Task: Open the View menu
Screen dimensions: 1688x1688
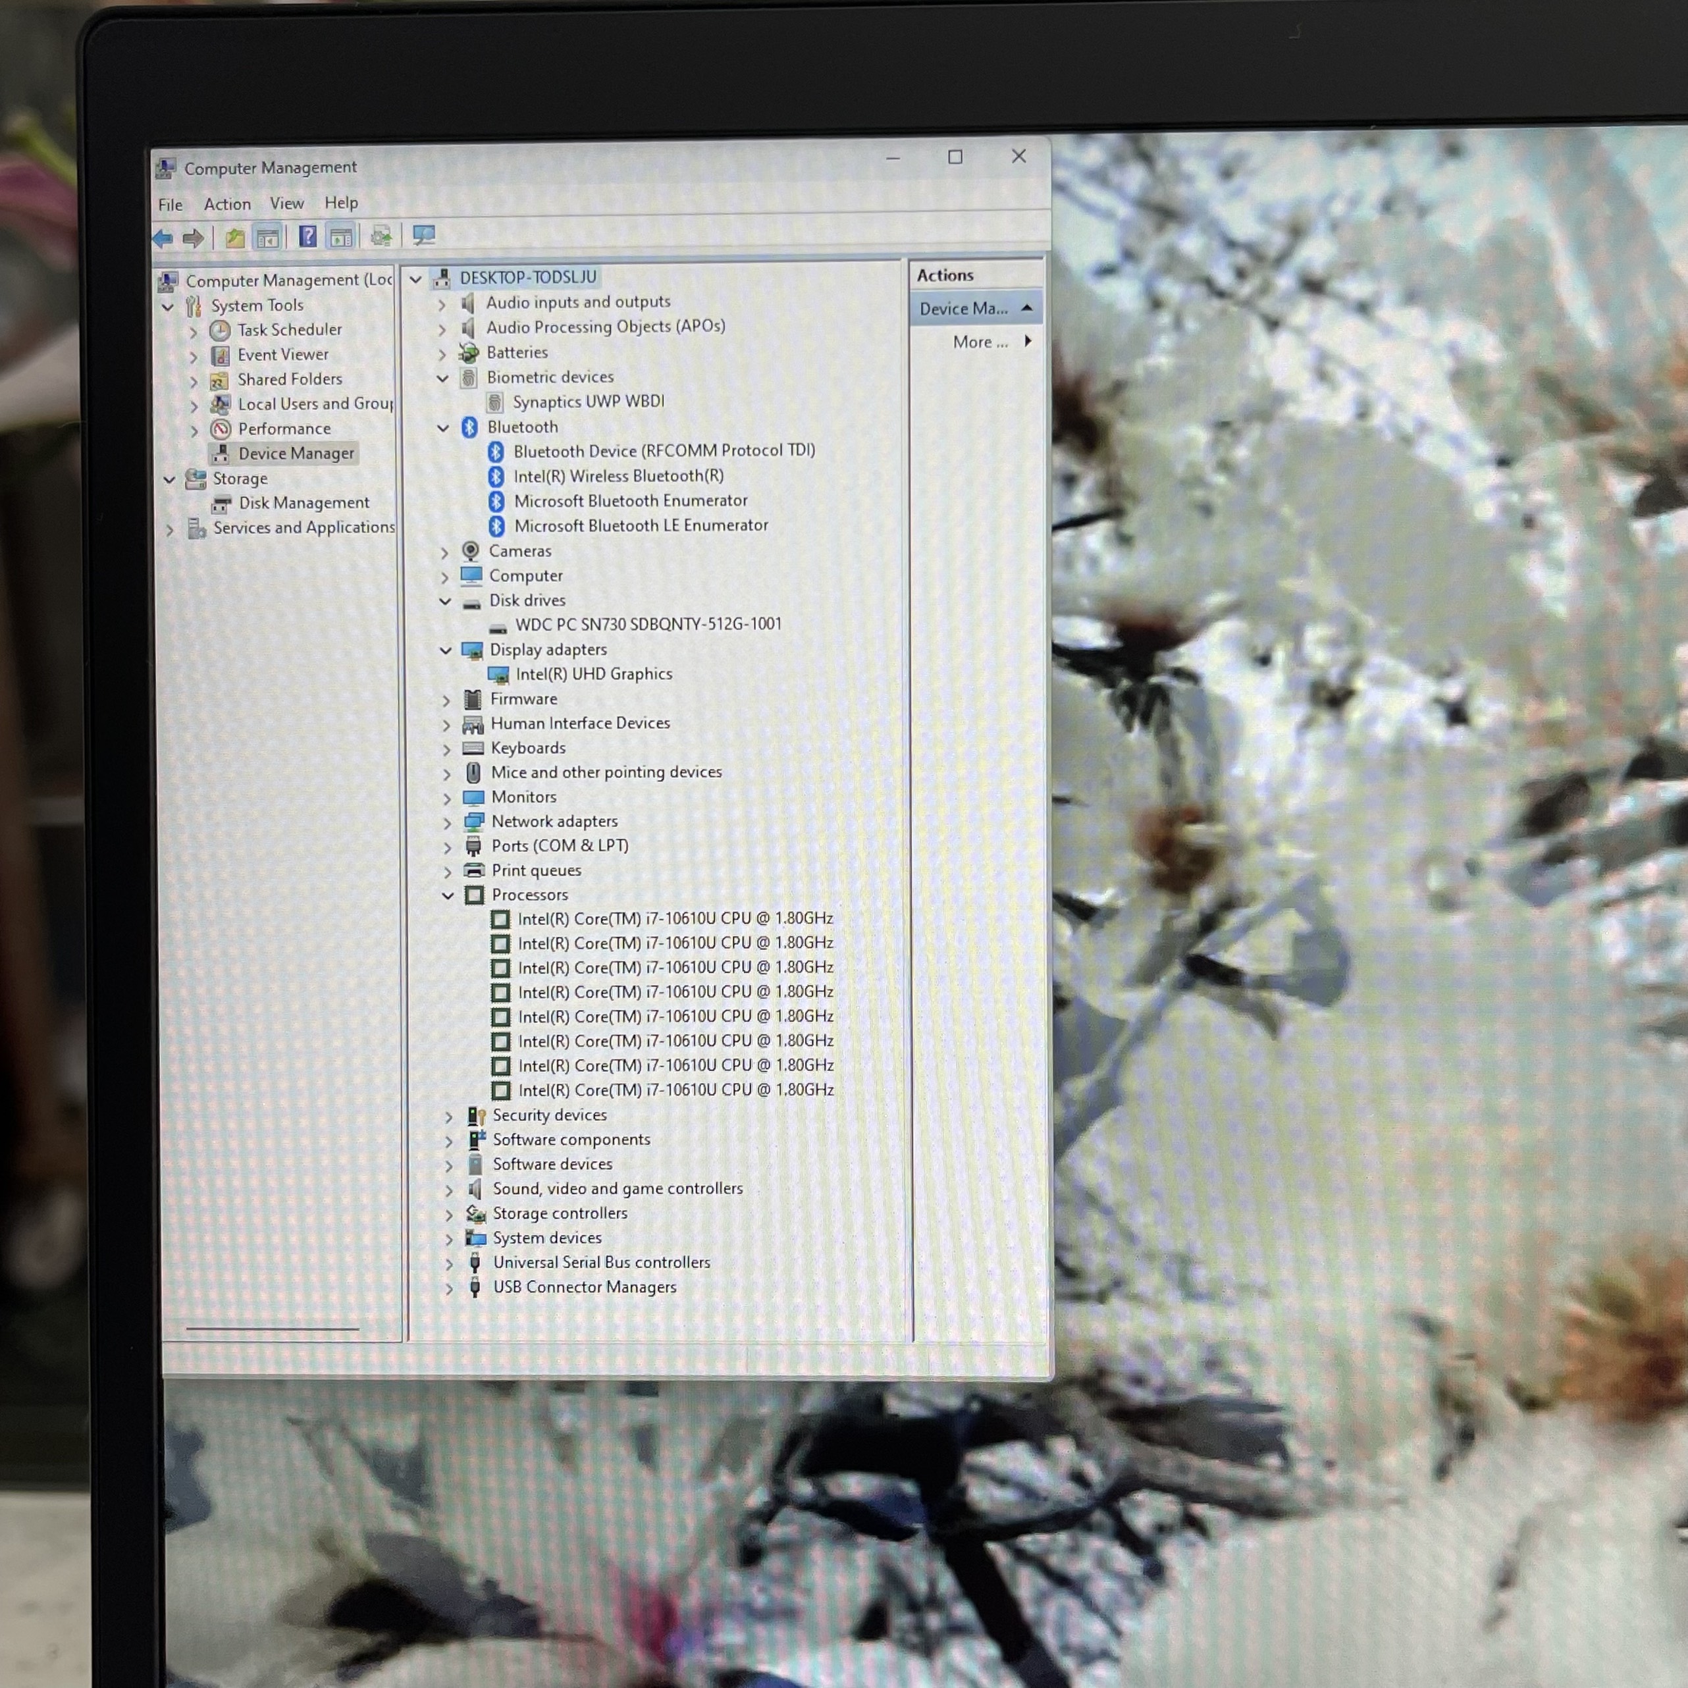Action: (286, 203)
